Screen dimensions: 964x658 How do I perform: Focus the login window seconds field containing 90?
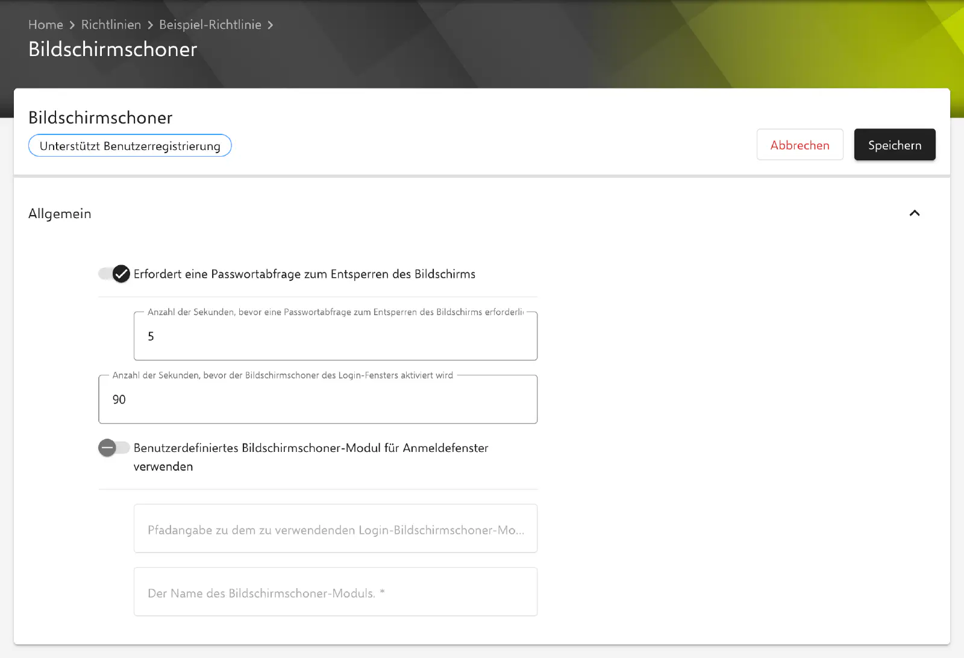[318, 399]
